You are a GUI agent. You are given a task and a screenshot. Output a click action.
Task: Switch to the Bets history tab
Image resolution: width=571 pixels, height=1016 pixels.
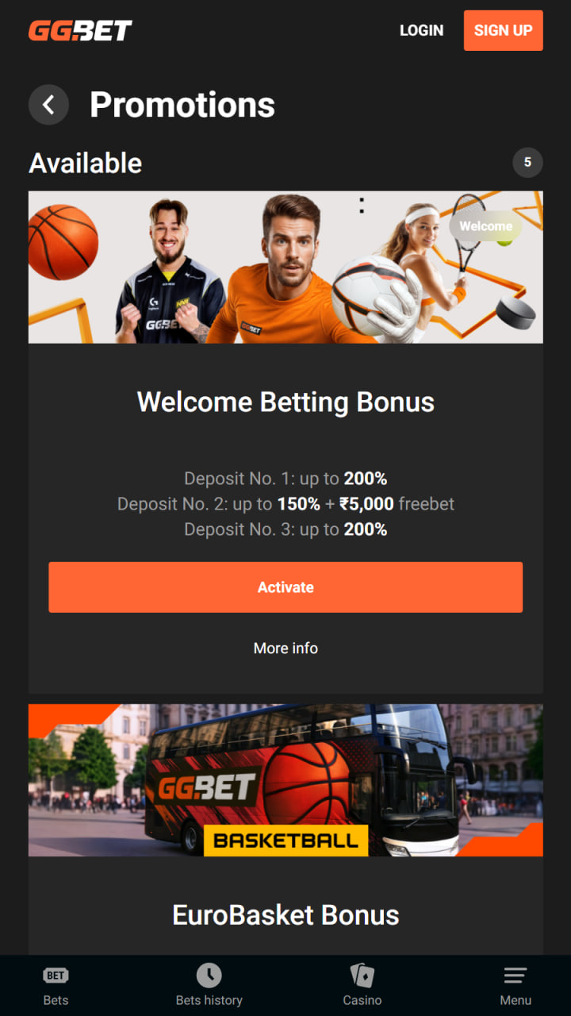[209, 1000]
